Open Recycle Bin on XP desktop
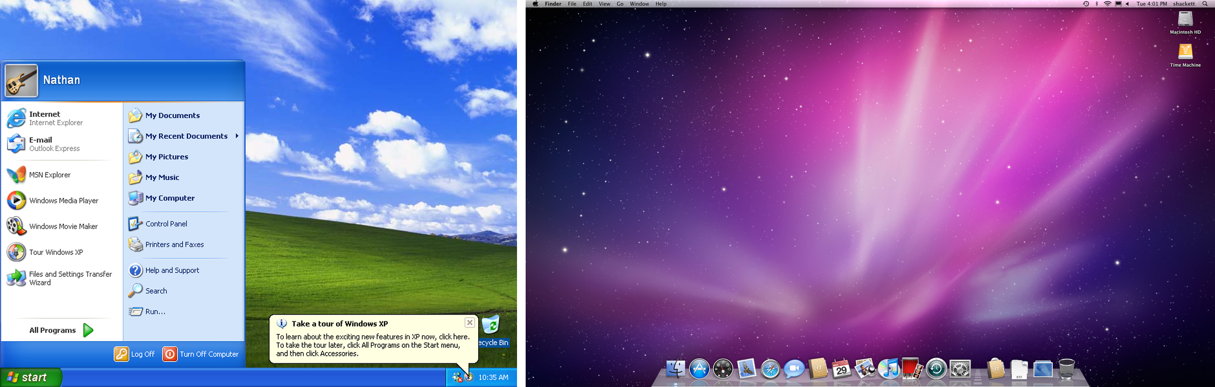 492,331
